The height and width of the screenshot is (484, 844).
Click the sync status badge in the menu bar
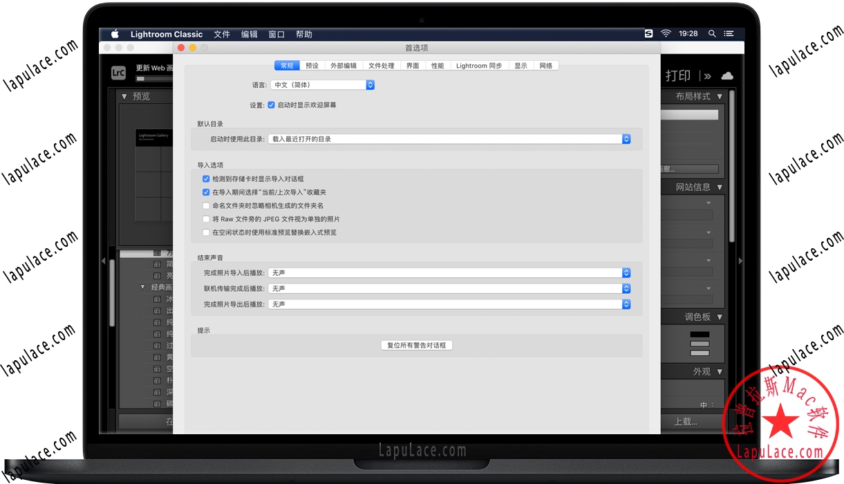click(x=648, y=32)
